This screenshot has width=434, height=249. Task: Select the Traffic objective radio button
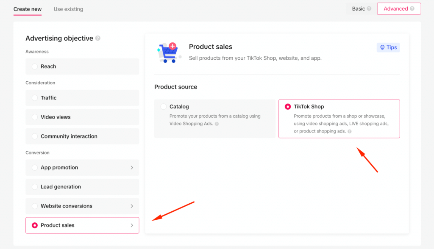click(x=35, y=98)
